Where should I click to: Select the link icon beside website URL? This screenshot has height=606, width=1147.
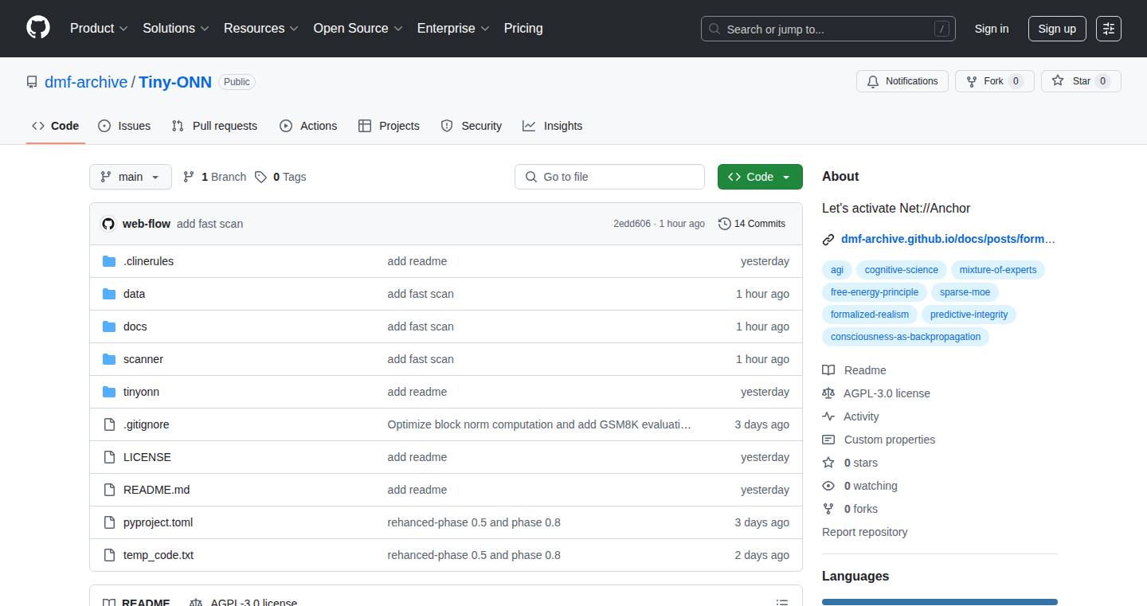[x=828, y=239]
